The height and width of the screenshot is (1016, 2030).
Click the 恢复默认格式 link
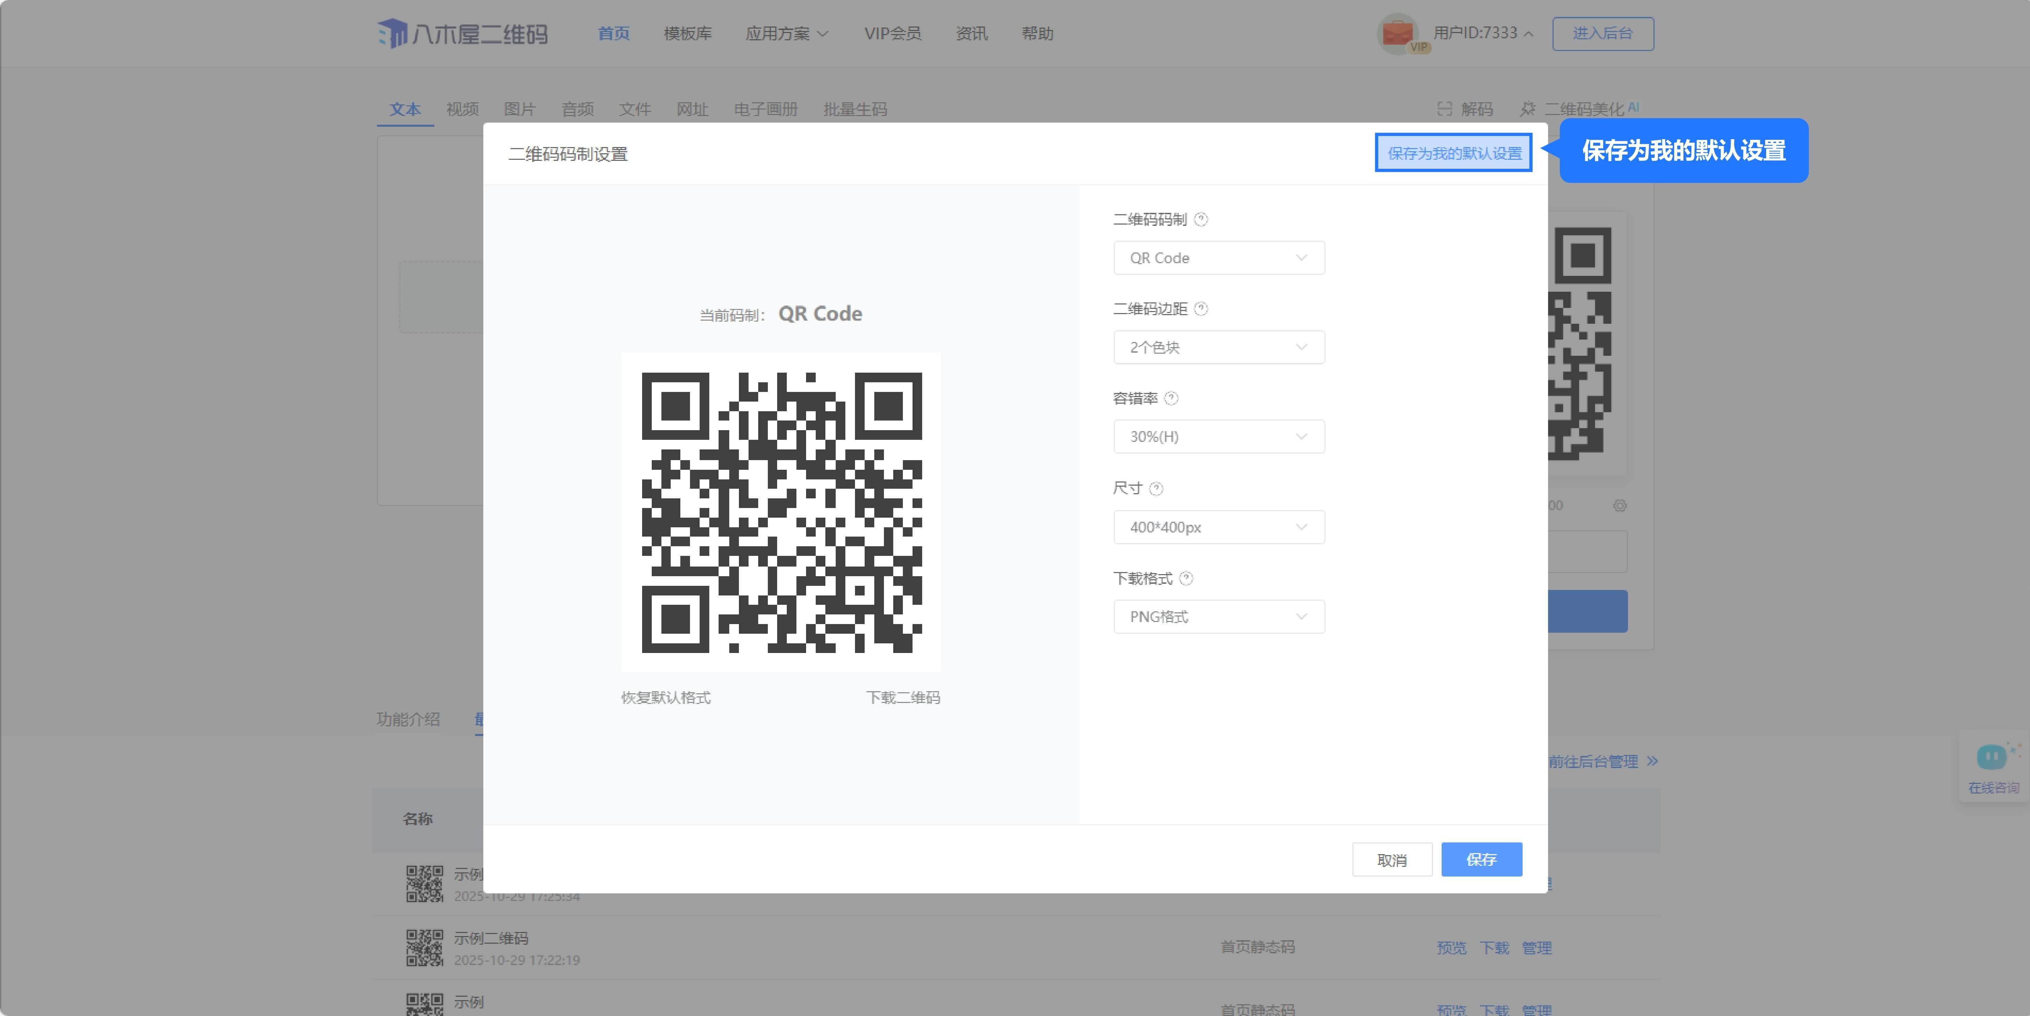click(x=666, y=698)
